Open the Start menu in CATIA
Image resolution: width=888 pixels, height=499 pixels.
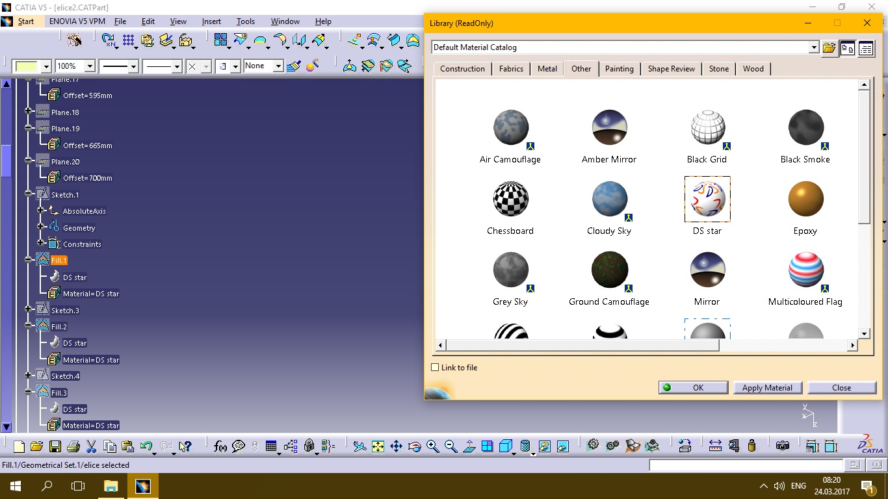[x=26, y=21]
